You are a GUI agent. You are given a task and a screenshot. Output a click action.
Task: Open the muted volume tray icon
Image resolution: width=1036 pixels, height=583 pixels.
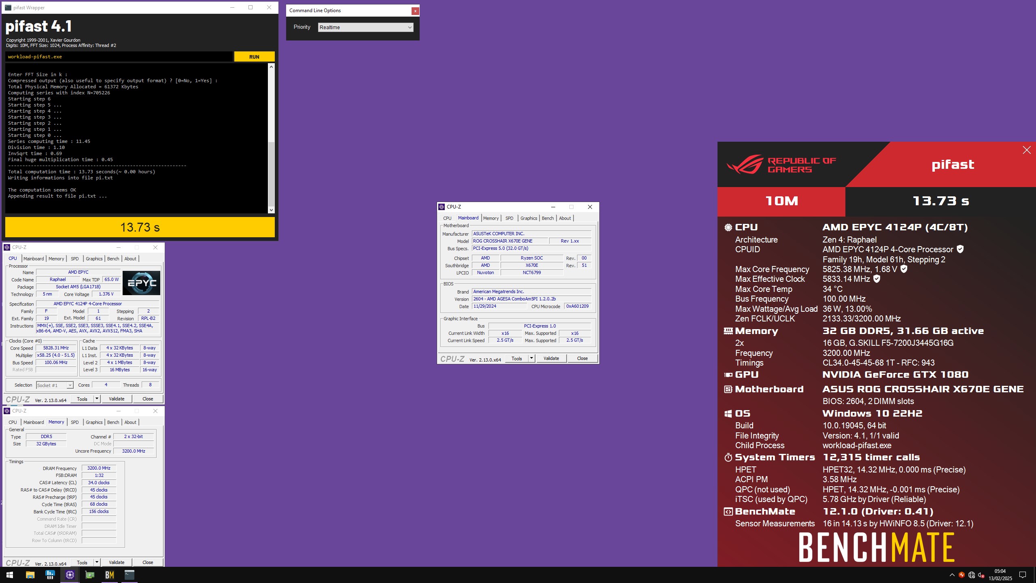[981, 575]
